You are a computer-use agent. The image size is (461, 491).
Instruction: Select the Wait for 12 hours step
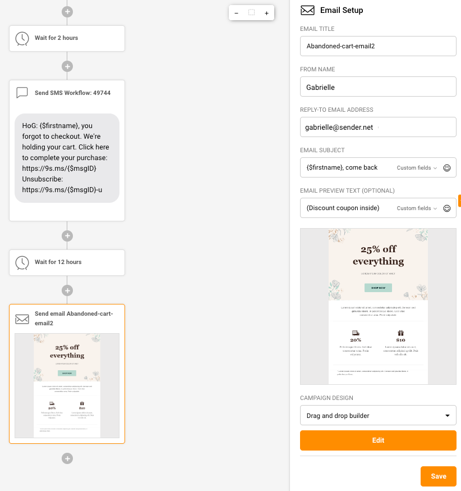[67, 262]
